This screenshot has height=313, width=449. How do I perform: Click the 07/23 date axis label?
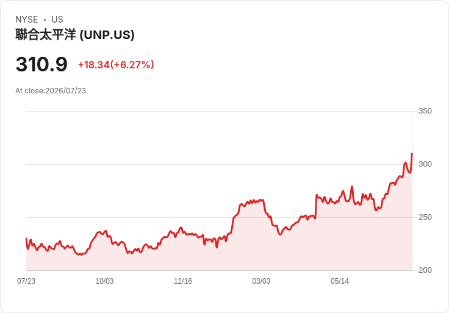pos(26,281)
